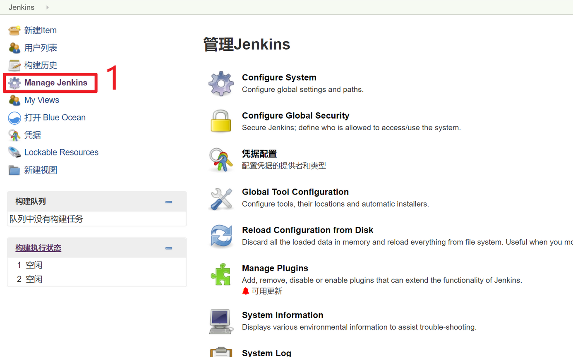Open the Jenkins breadcrumb dropdown arrow

point(48,7)
